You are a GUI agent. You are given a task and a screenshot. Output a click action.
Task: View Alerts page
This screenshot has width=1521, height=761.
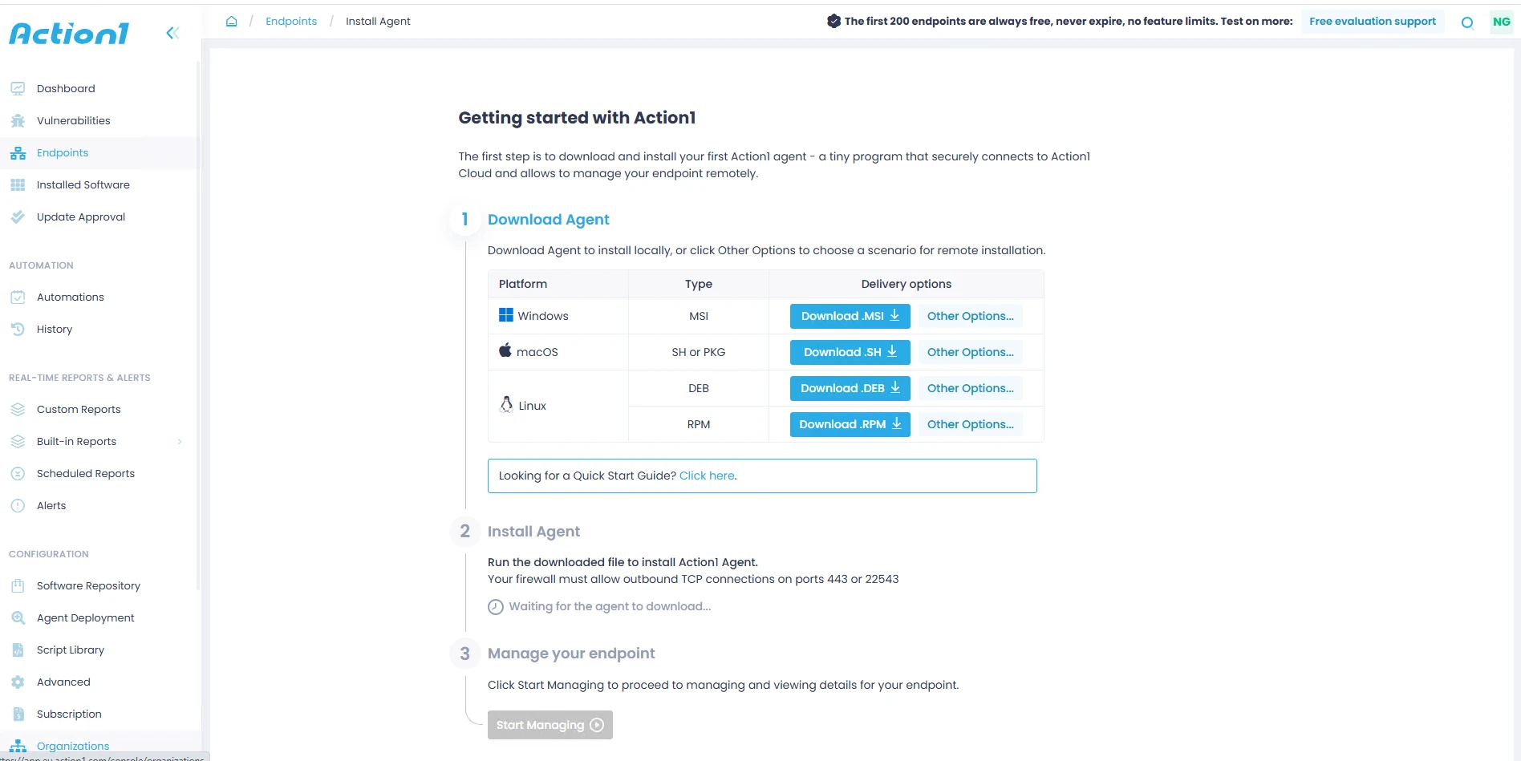click(x=51, y=506)
